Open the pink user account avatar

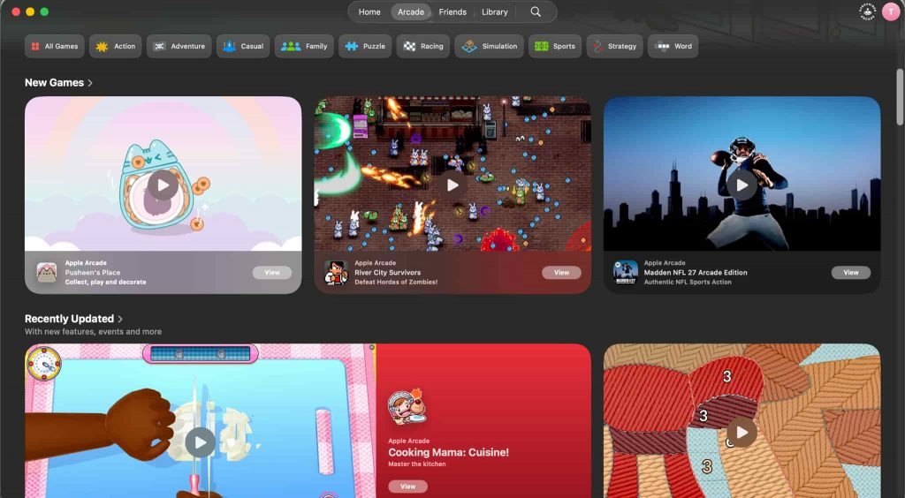pos(891,11)
